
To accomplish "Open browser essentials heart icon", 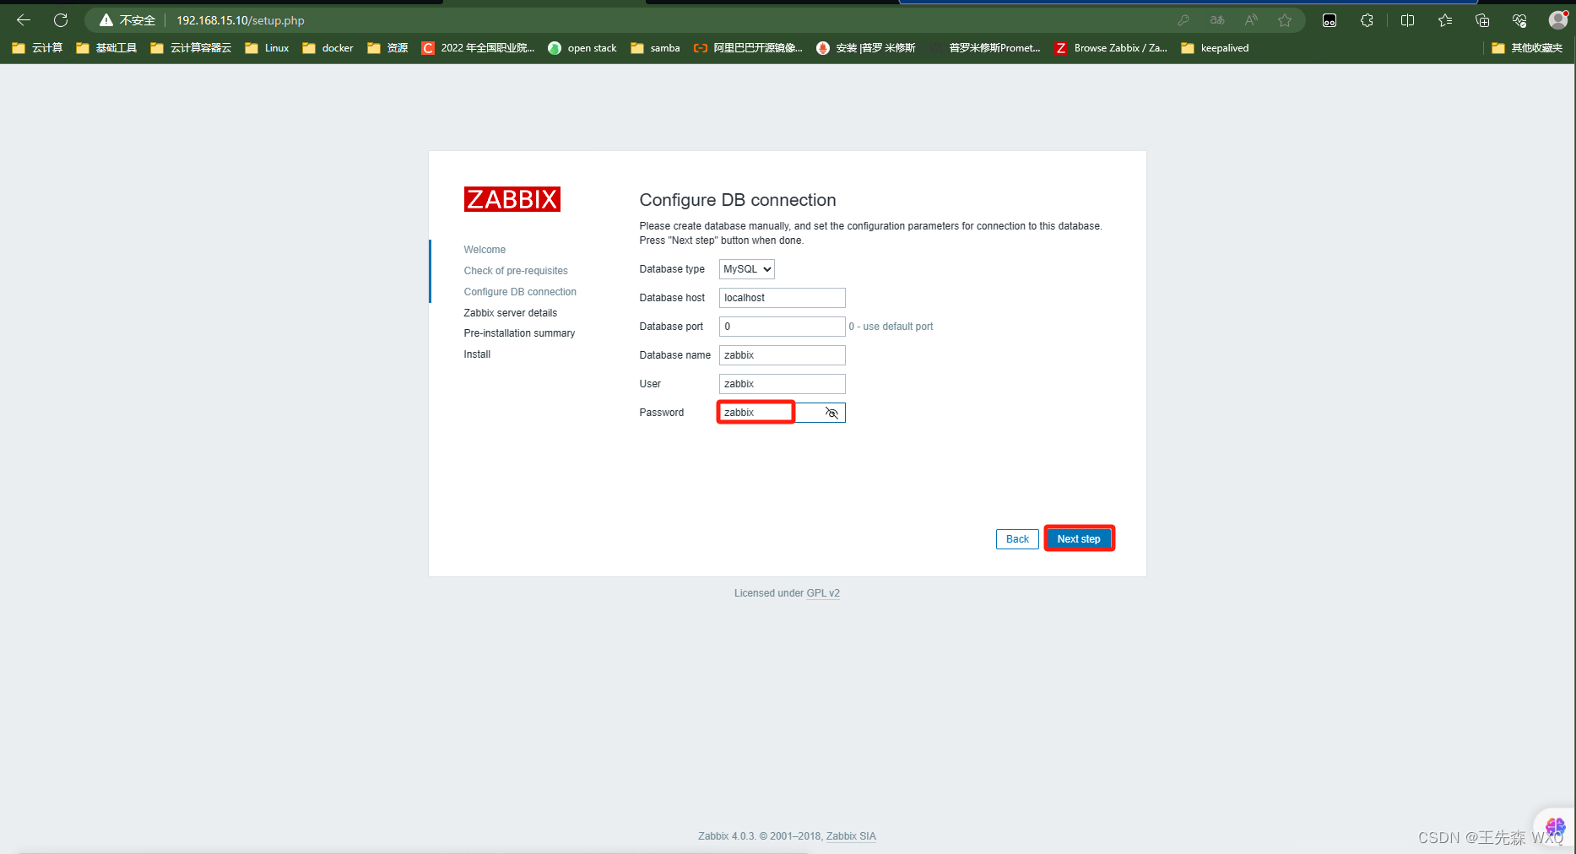I will (1519, 20).
